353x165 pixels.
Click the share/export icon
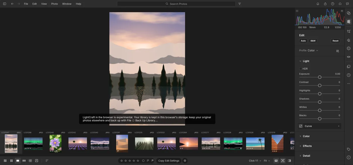325,4
